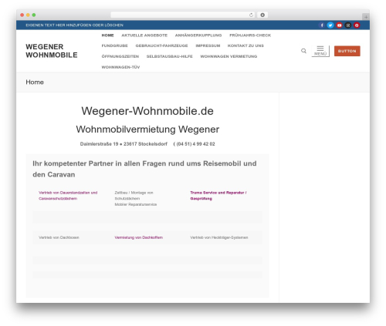386x326 pixels.
Task: Click Mobiler Reparaturservice text
Action: click(x=136, y=204)
